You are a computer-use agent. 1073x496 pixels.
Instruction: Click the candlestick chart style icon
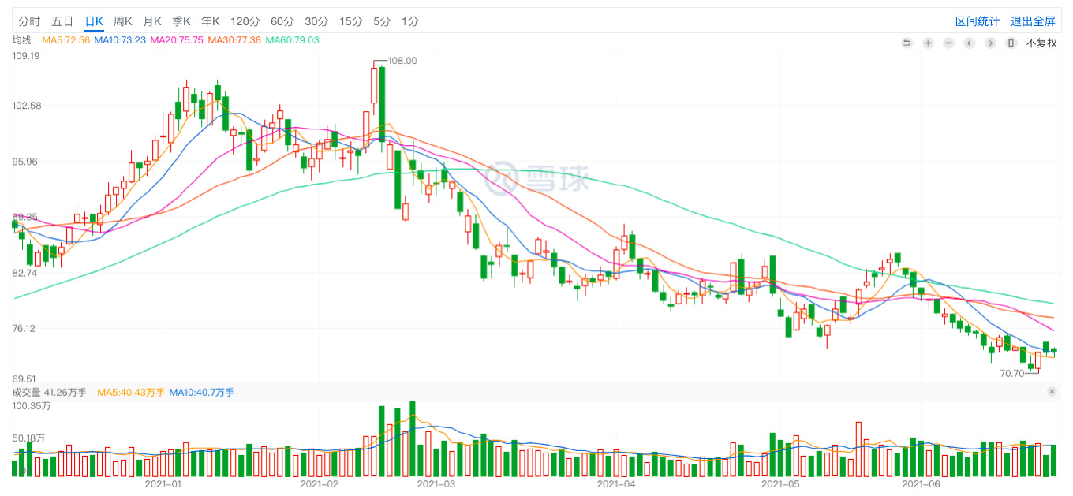1011,43
